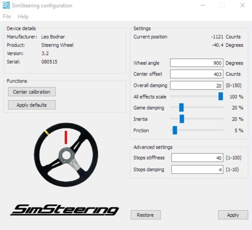Image resolution: width=252 pixels, height=230 pixels.
Task: Click the Apply button
Action: pos(233,215)
